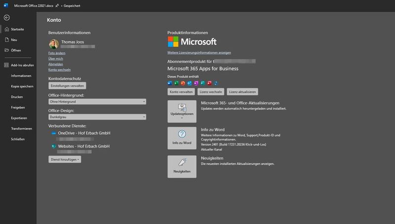Viewport: 395px width, 224px height.
Task: Click the Excel product icon
Action: point(176,83)
